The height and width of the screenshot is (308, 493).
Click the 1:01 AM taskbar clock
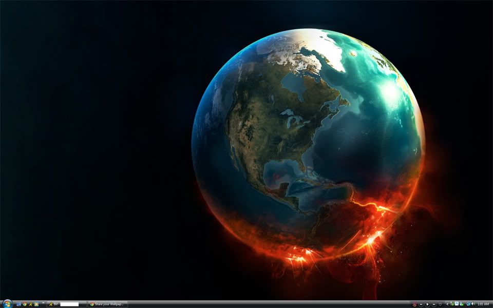[483, 304]
